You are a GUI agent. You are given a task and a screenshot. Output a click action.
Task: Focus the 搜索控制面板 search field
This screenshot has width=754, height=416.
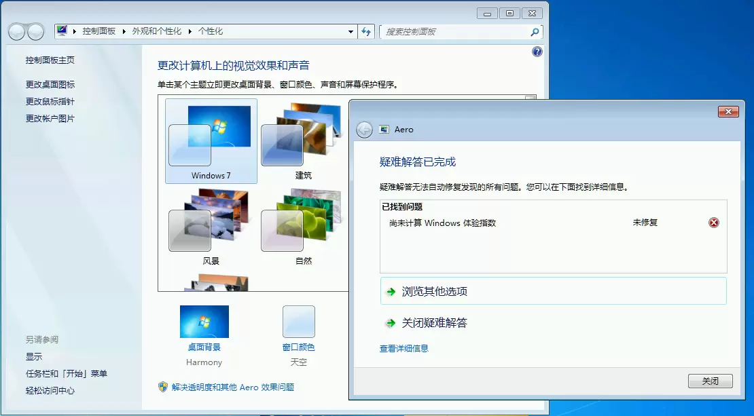[461, 32]
